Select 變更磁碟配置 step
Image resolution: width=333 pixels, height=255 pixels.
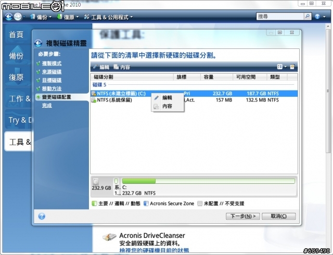click(x=57, y=97)
